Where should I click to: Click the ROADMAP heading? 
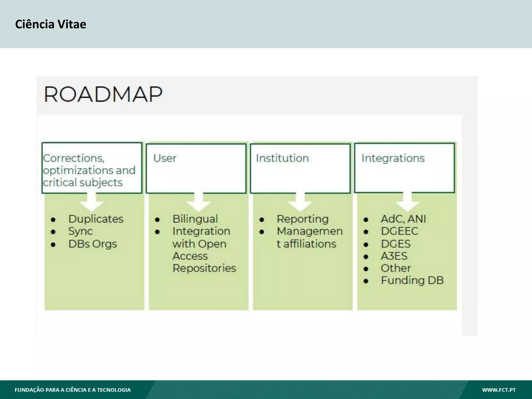click(103, 94)
